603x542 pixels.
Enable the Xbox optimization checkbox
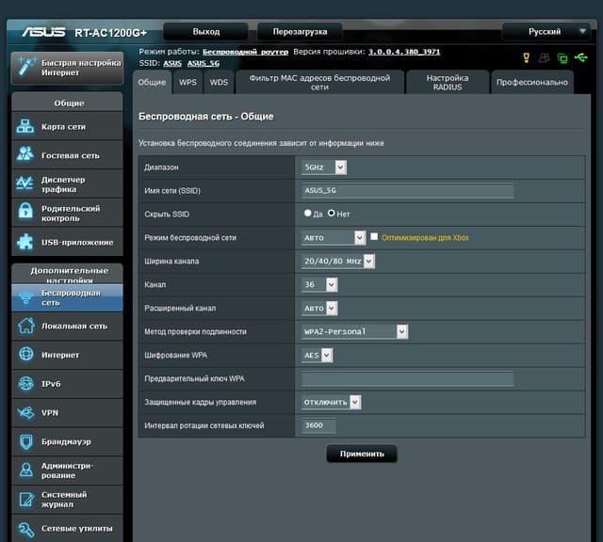(x=374, y=237)
